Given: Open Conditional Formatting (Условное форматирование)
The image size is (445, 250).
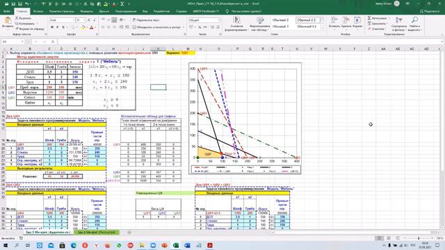Looking at the screenshot, I should coord(236,24).
